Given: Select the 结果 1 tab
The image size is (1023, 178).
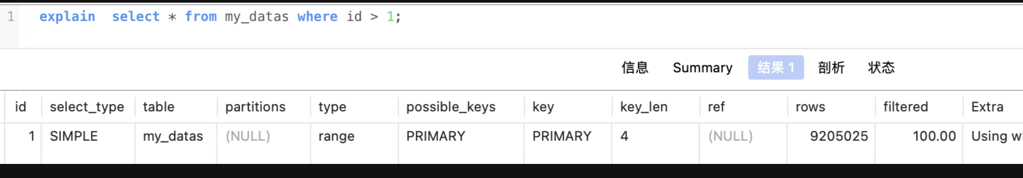Looking at the screenshot, I should point(775,68).
